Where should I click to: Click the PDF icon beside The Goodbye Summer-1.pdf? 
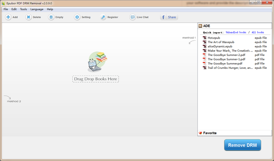pos(204,59)
